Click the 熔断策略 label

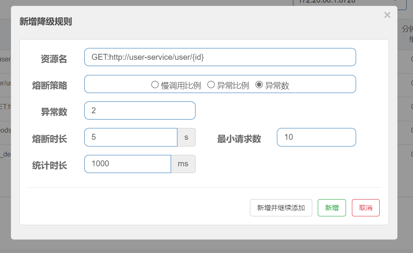pos(49,85)
